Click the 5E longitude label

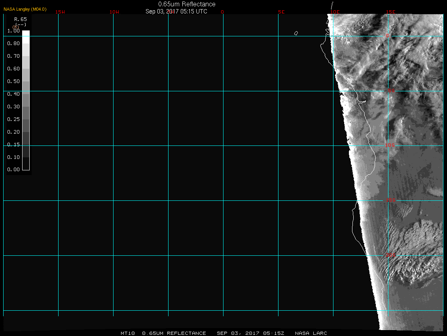[x=281, y=12]
